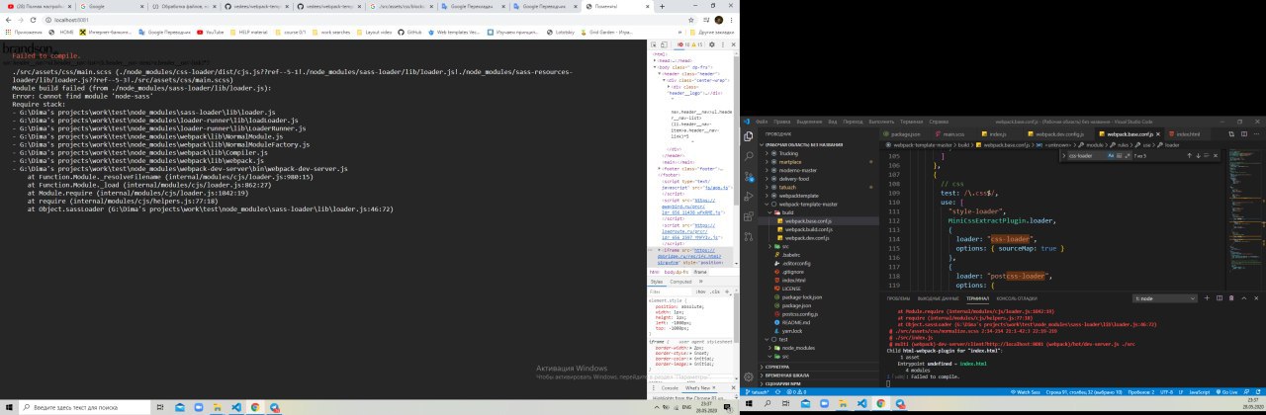The image size is (1266, 415).
Task: Close the terminal panel
Action: [x=1256, y=298]
